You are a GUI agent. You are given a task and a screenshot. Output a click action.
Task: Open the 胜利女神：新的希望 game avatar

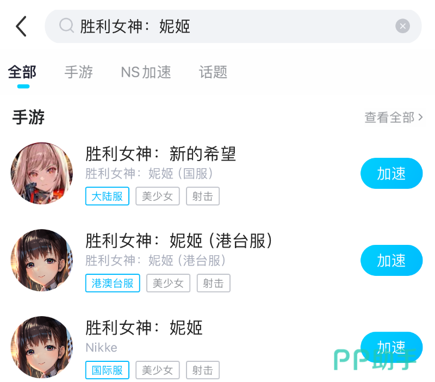click(42, 173)
